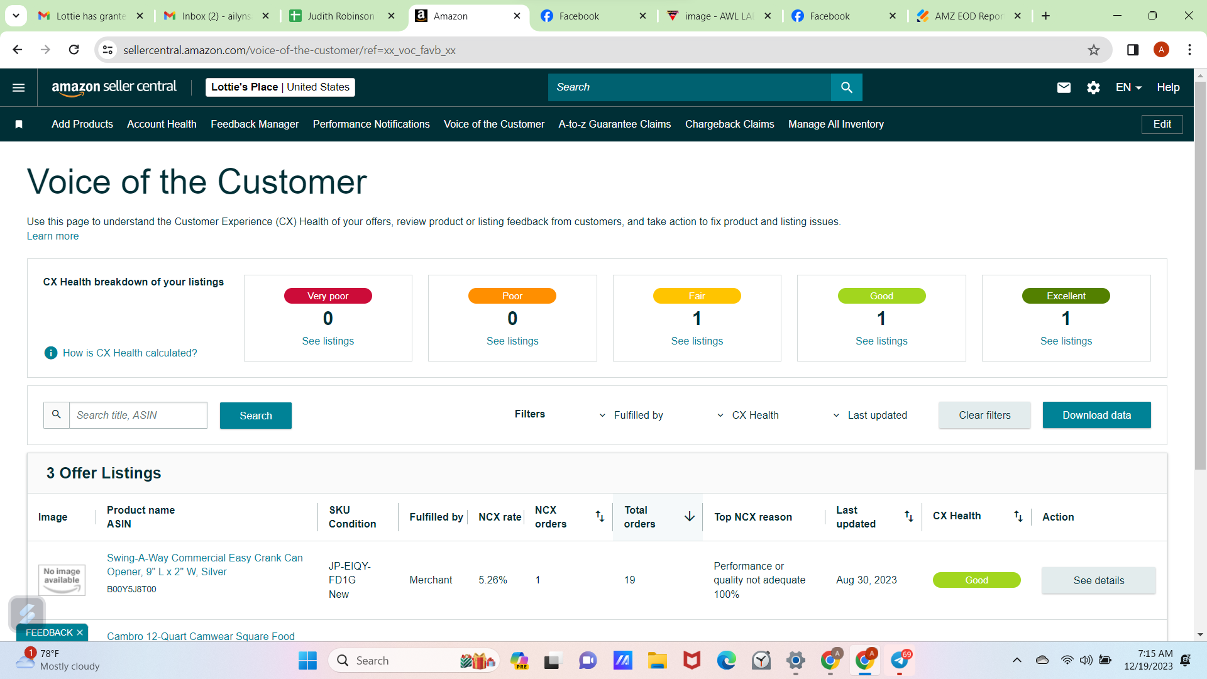Bookmark this page with the star icon

click(1094, 50)
